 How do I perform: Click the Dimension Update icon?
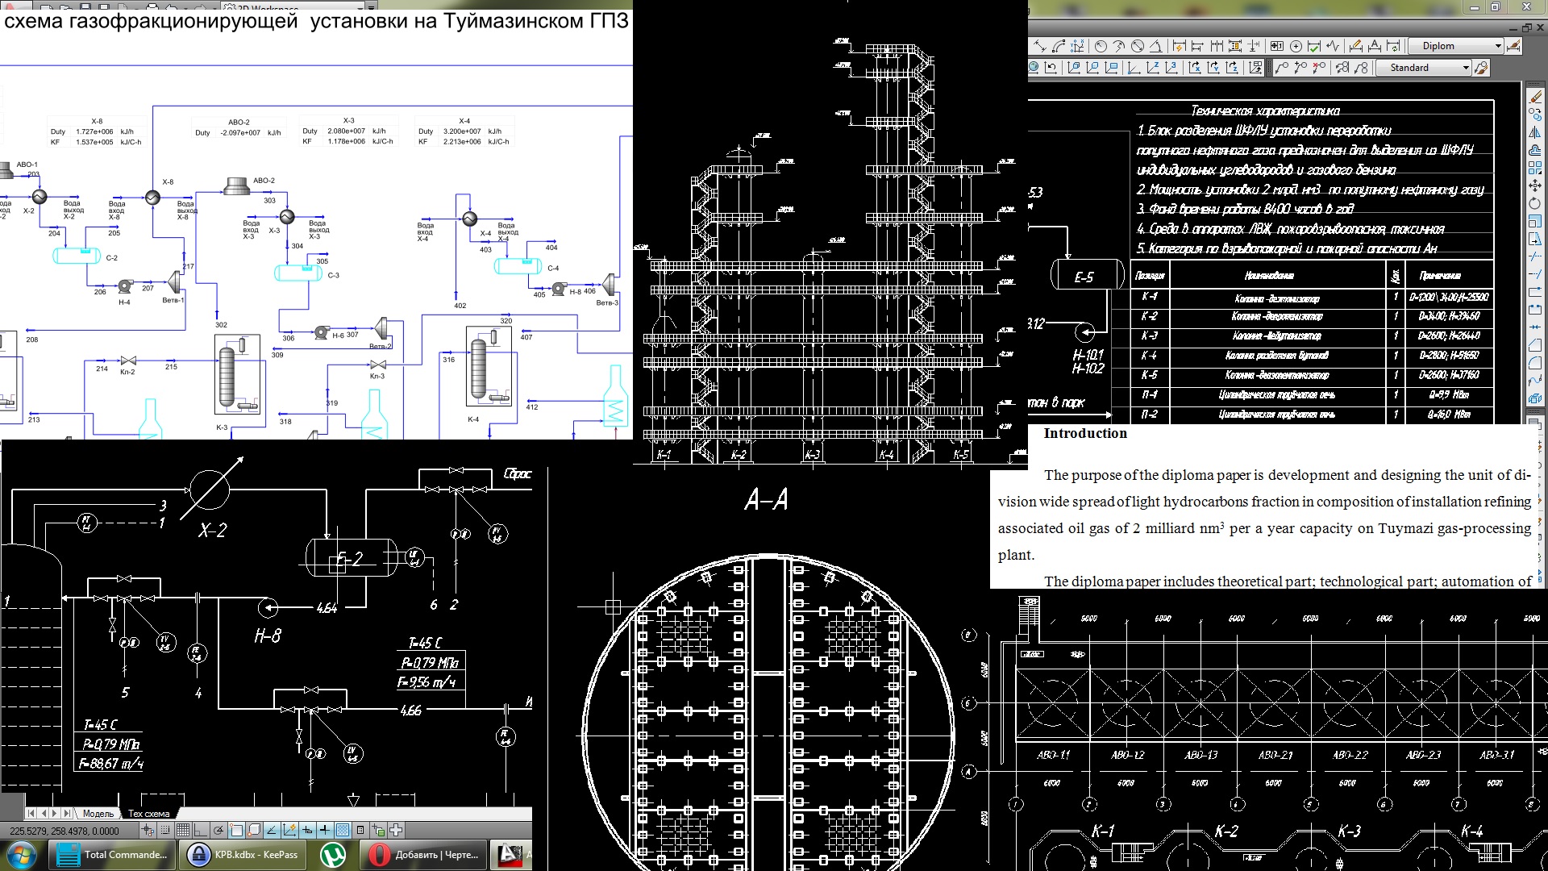(1393, 46)
